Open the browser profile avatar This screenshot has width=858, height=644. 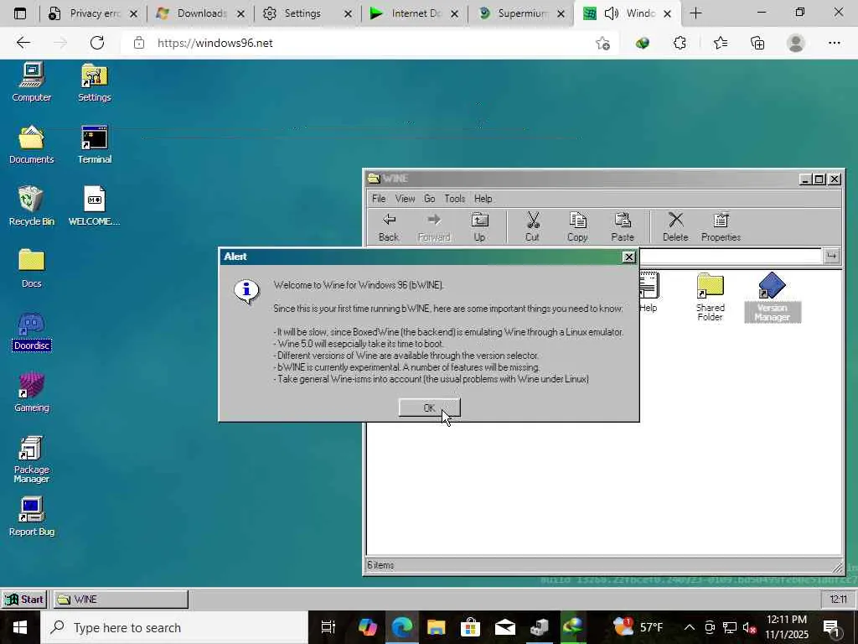796,43
